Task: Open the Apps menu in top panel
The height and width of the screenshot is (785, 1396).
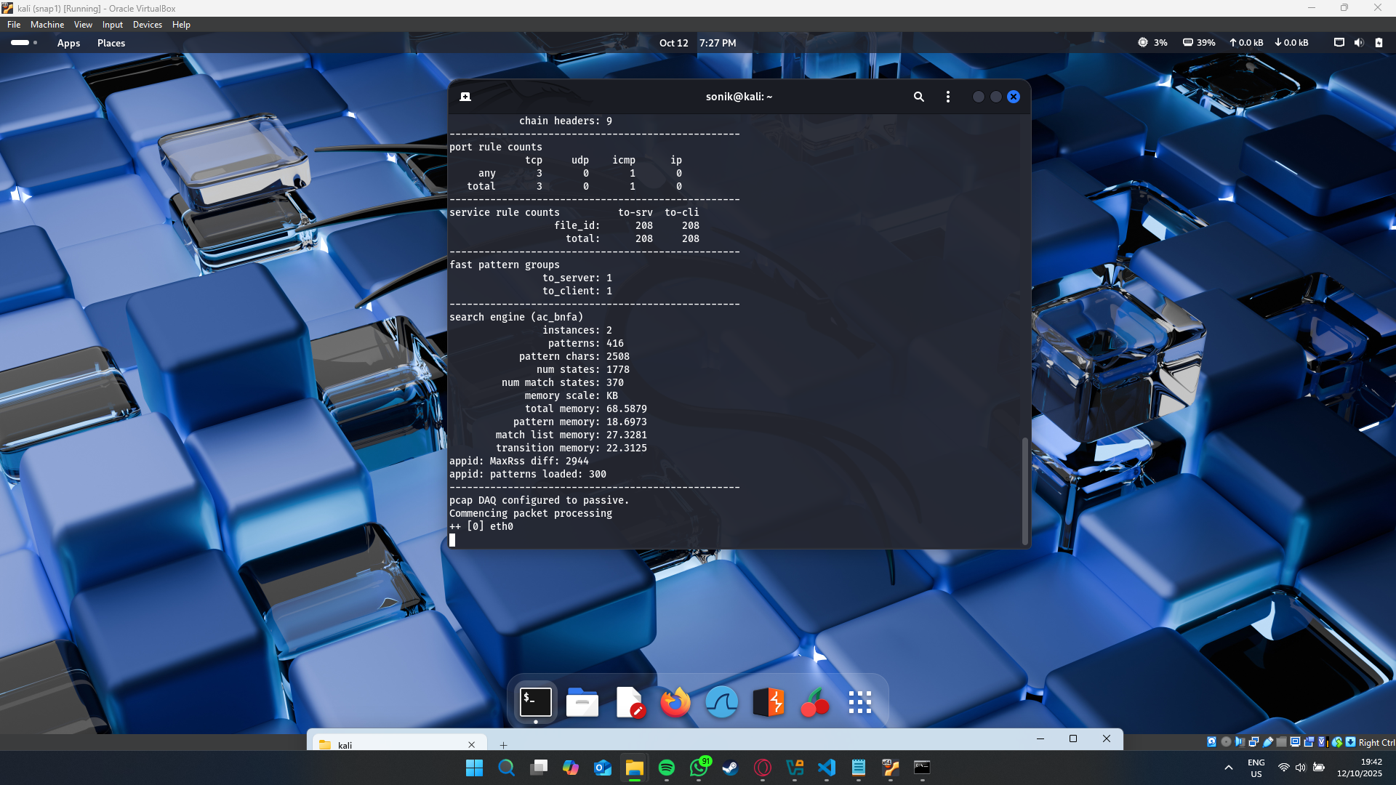Action: pyautogui.click(x=69, y=43)
